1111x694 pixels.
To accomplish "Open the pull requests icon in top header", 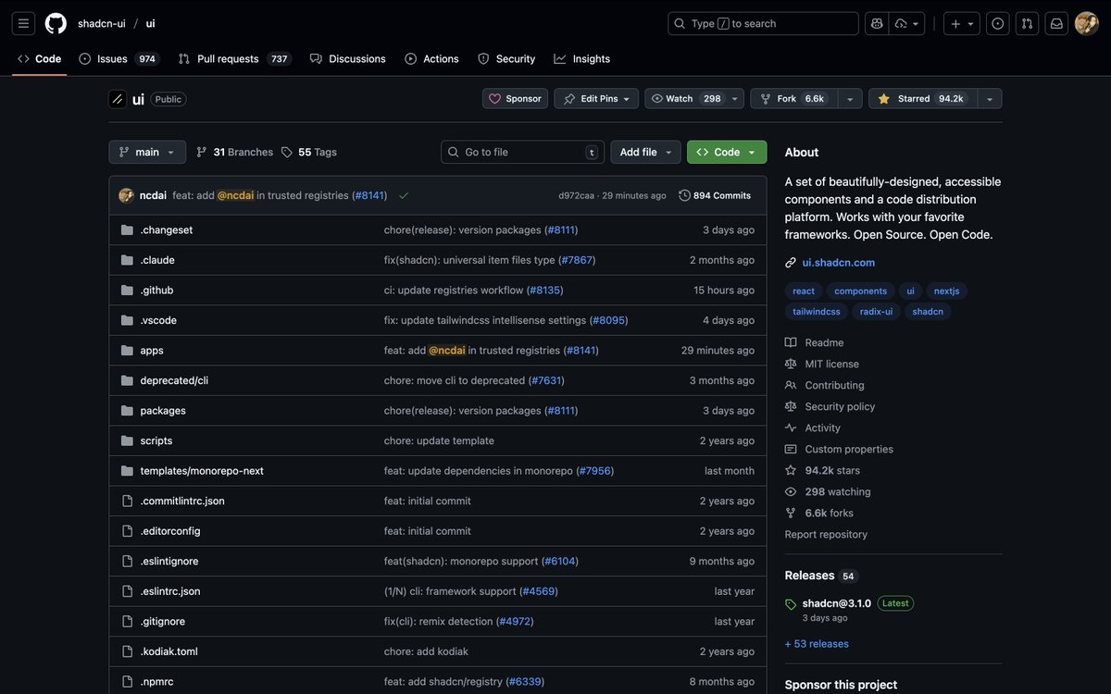I will click(1027, 23).
